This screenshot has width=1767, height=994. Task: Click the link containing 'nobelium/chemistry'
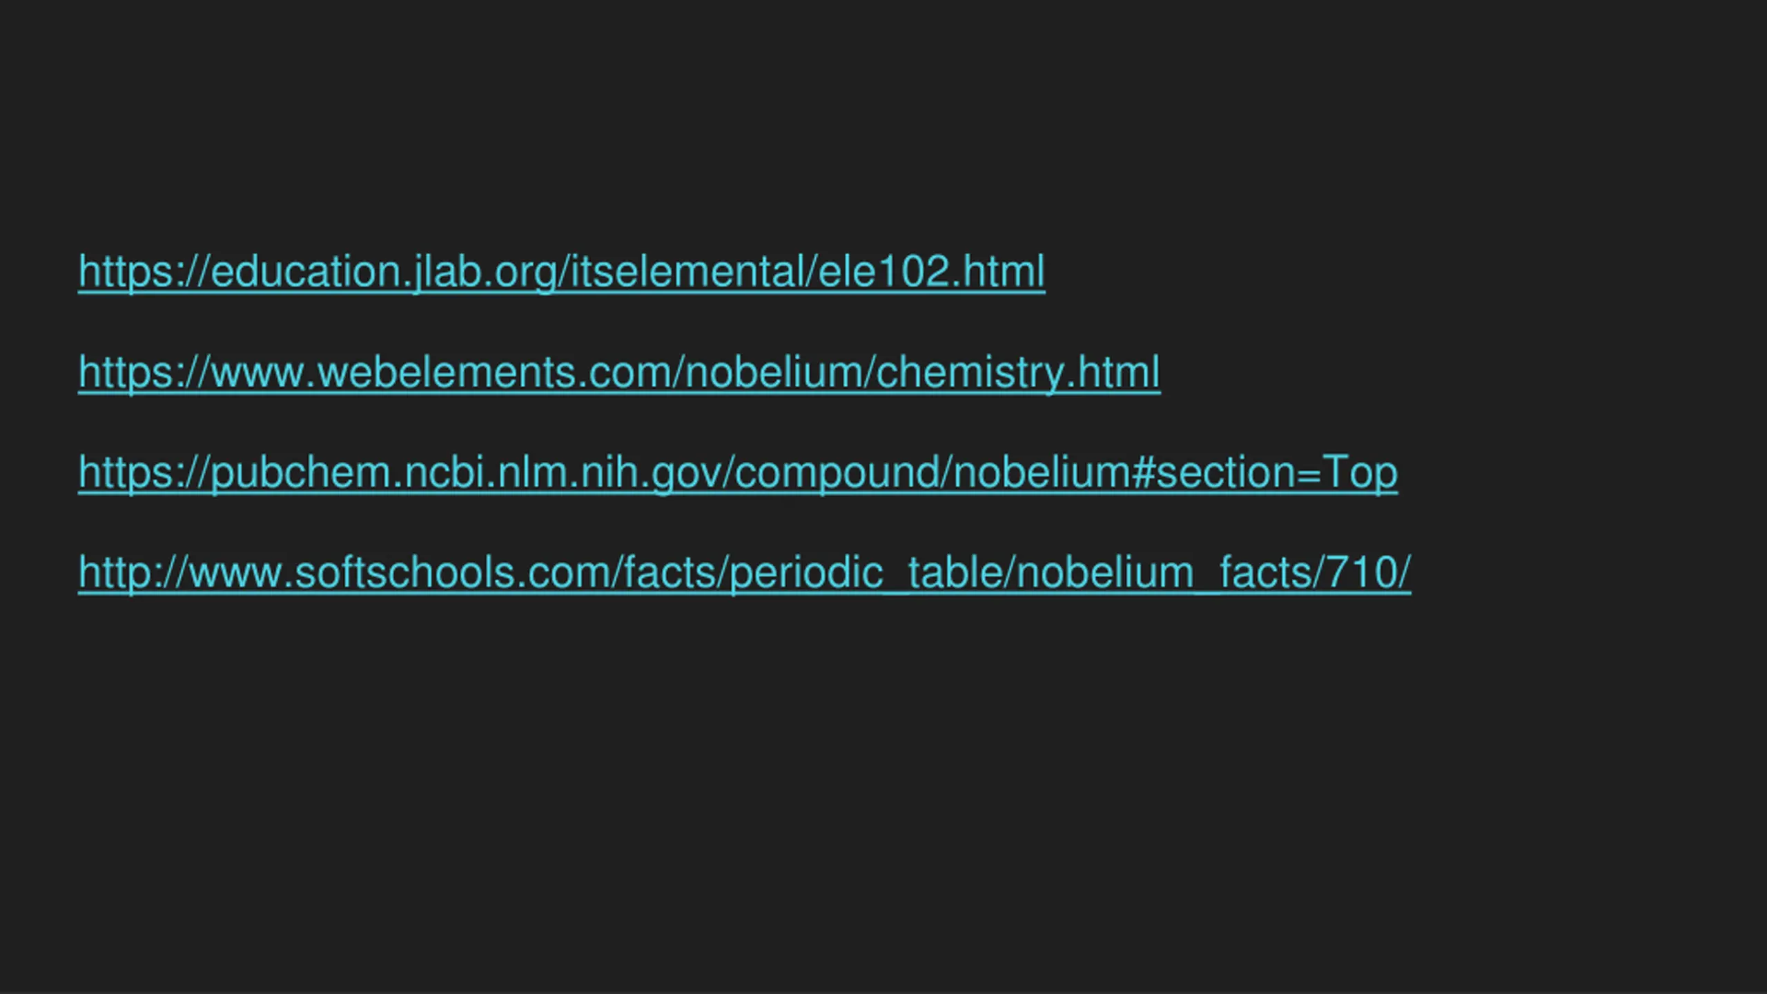click(619, 373)
